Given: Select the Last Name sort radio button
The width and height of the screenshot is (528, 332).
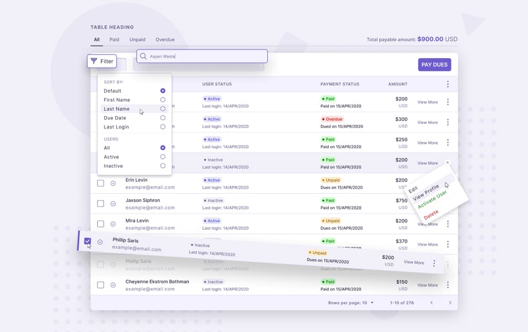Looking at the screenshot, I should click(163, 108).
